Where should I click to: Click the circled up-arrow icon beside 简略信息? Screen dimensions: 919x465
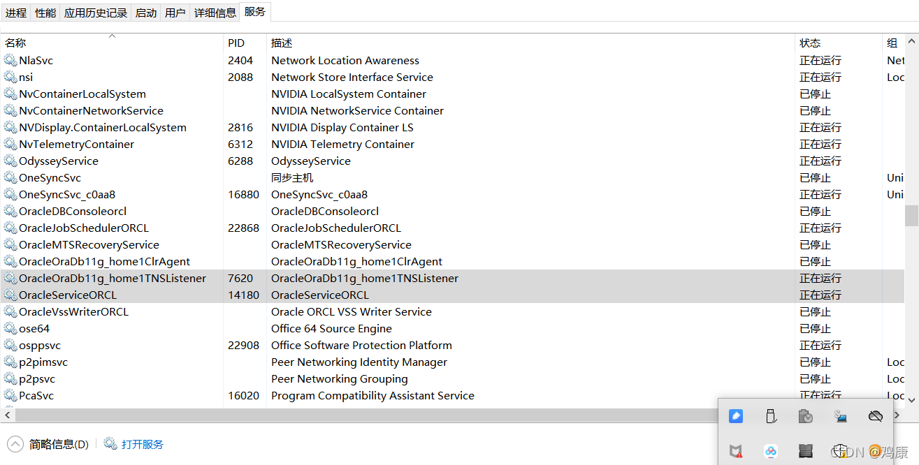(x=15, y=444)
